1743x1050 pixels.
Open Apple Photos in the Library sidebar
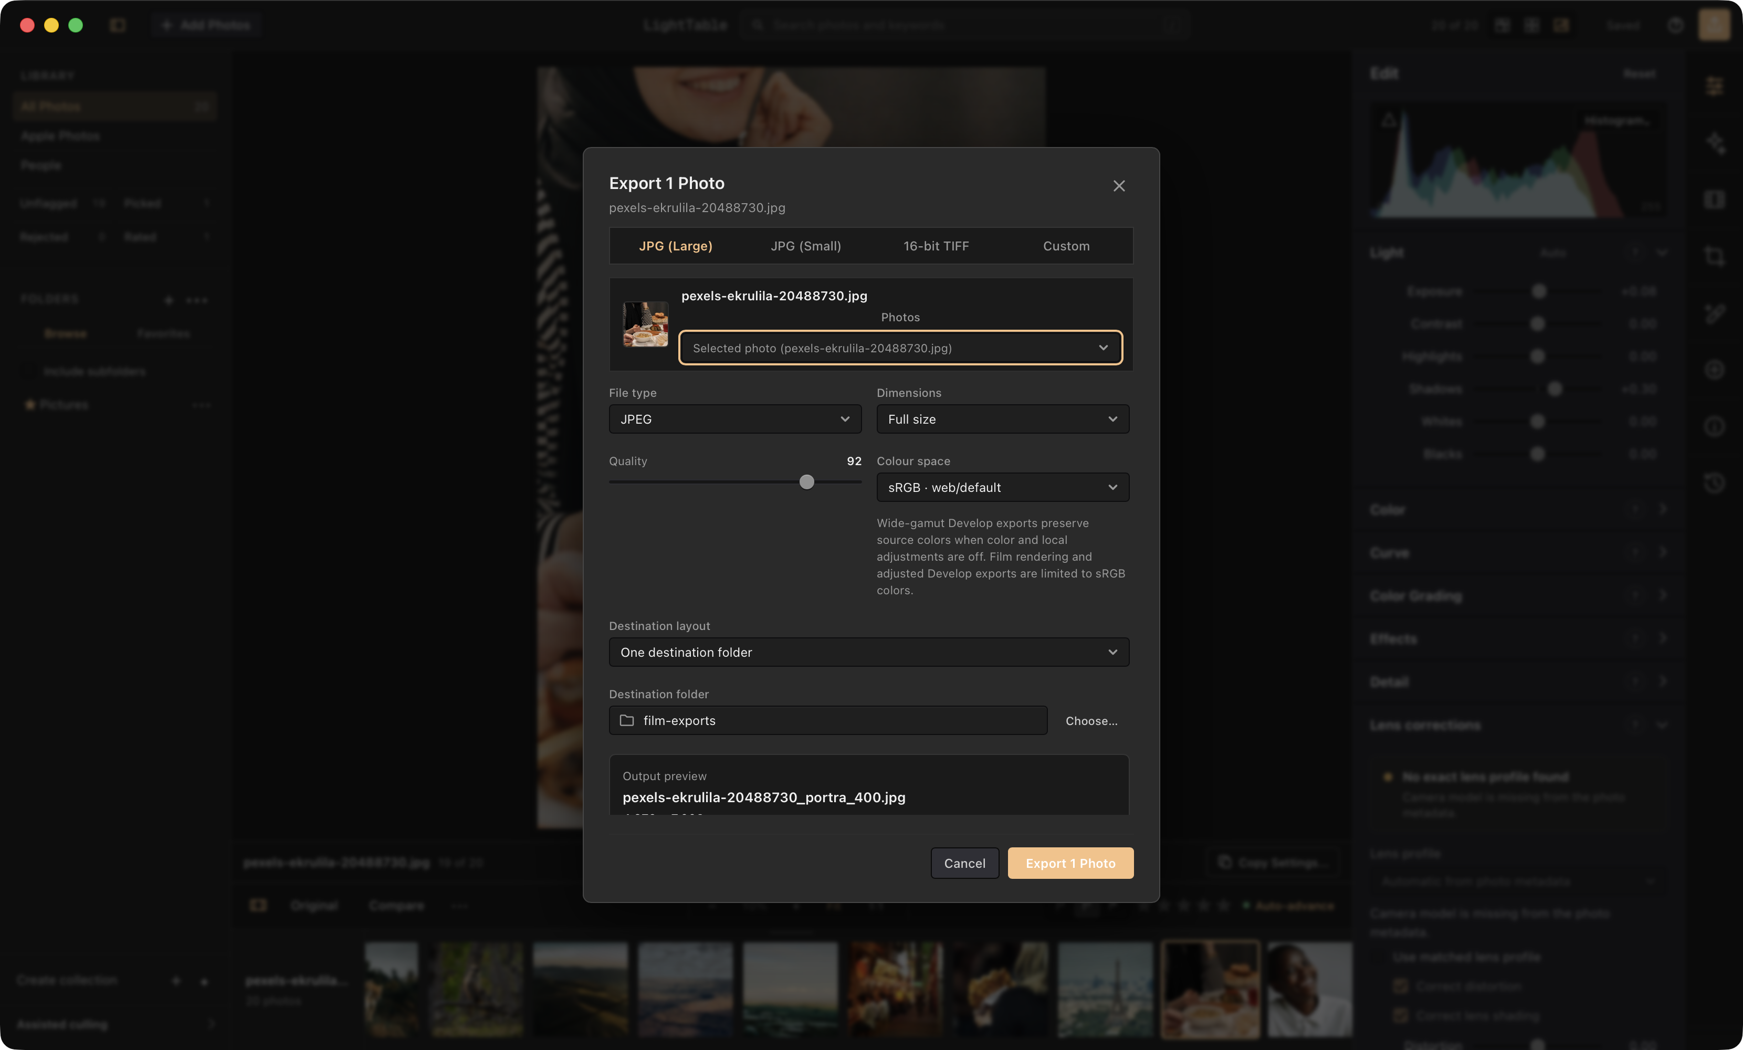[x=60, y=136]
